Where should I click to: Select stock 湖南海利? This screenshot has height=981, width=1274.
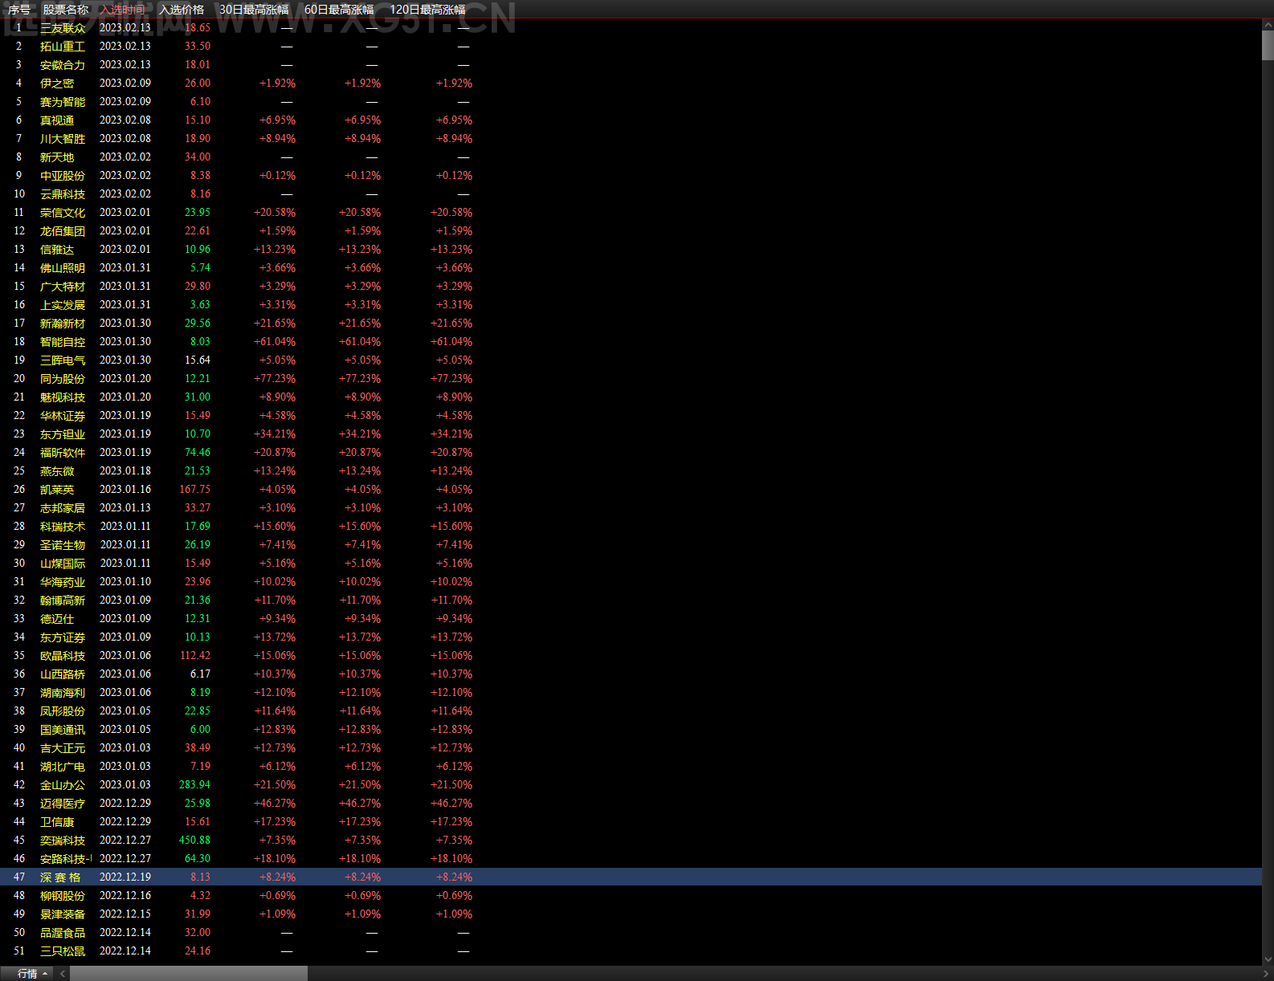click(x=63, y=693)
